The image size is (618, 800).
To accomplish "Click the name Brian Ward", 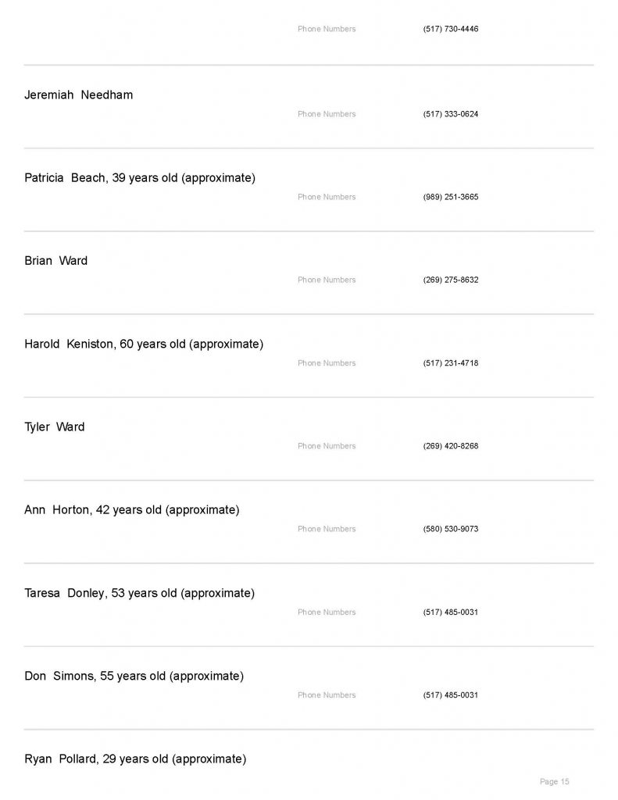I will tap(55, 261).
